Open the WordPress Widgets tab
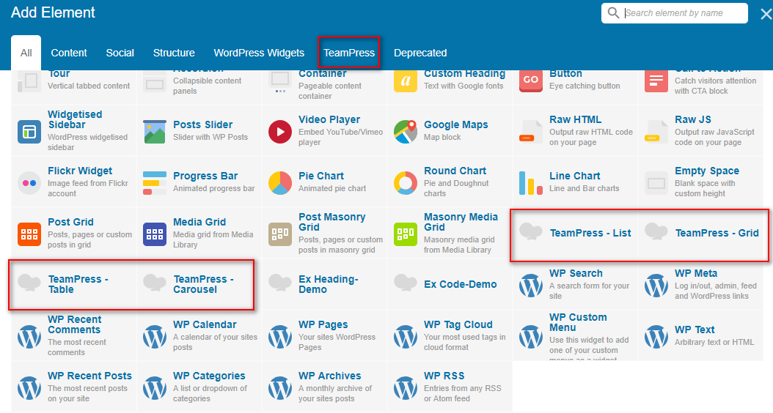773x413 pixels. 259,53
